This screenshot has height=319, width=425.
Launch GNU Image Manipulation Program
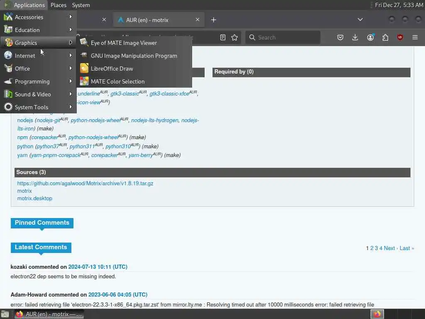(x=134, y=56)
